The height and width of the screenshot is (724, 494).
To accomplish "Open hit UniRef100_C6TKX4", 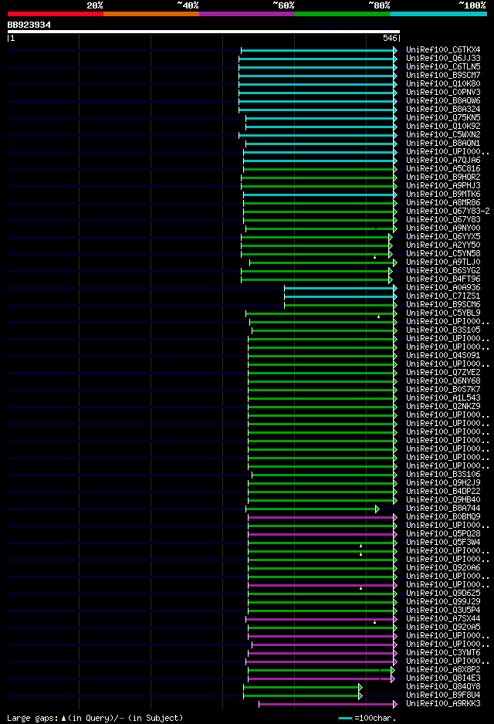I will [x=443, y=49].
